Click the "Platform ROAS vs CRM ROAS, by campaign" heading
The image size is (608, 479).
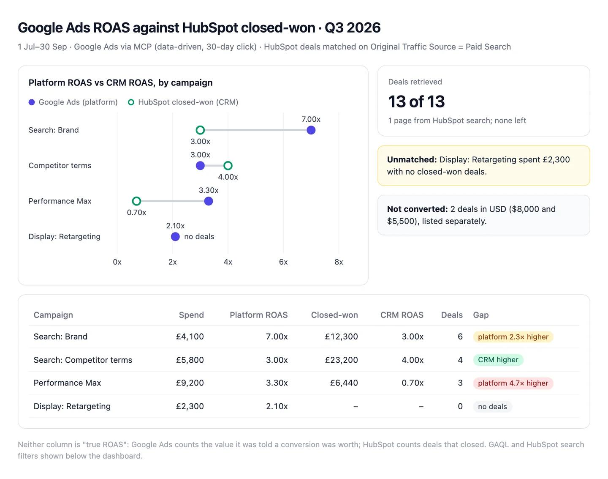(121, 83)
